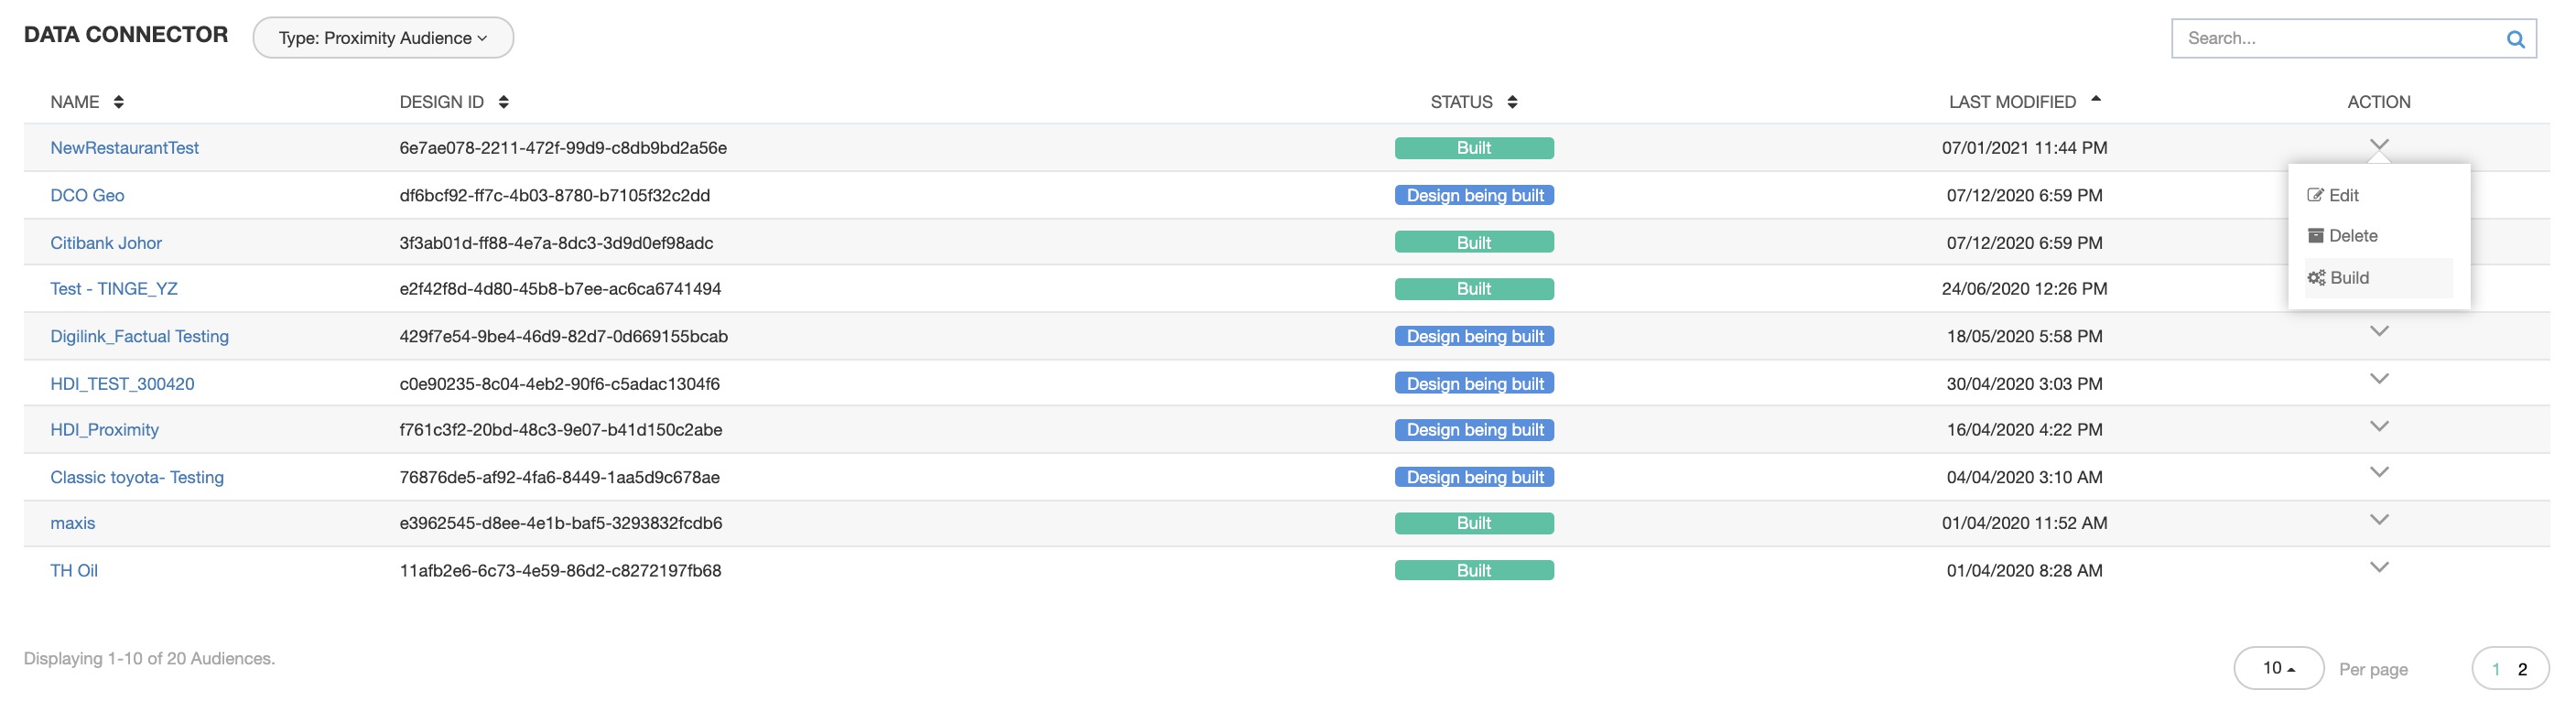Select Delete in the action menu
The image size is (2576, 701).
2351,236
